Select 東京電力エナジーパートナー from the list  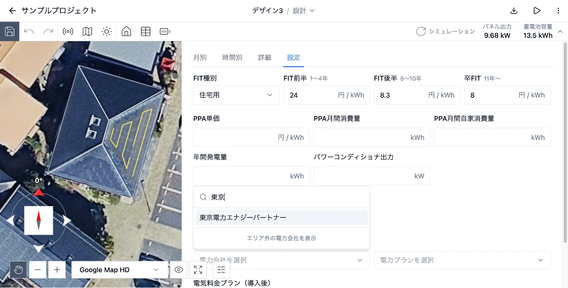point(281,217)
